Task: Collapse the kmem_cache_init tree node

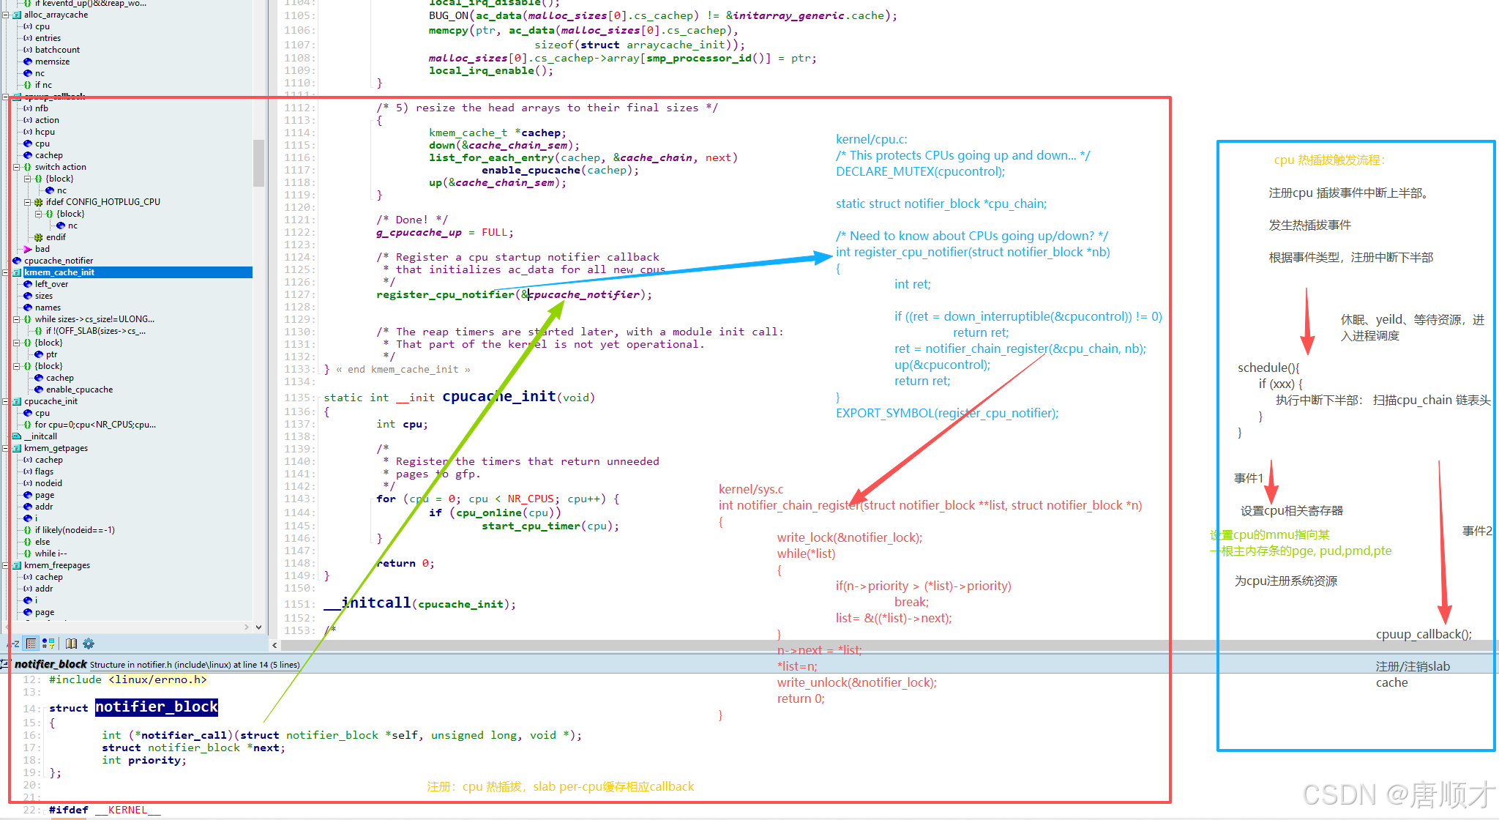Action: click(x=6, y=272)
